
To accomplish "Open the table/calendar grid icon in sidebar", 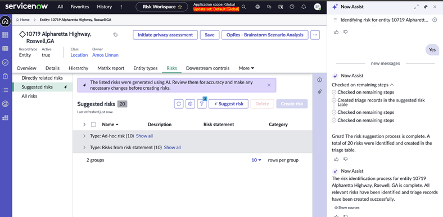I will (x=5, y=49).
